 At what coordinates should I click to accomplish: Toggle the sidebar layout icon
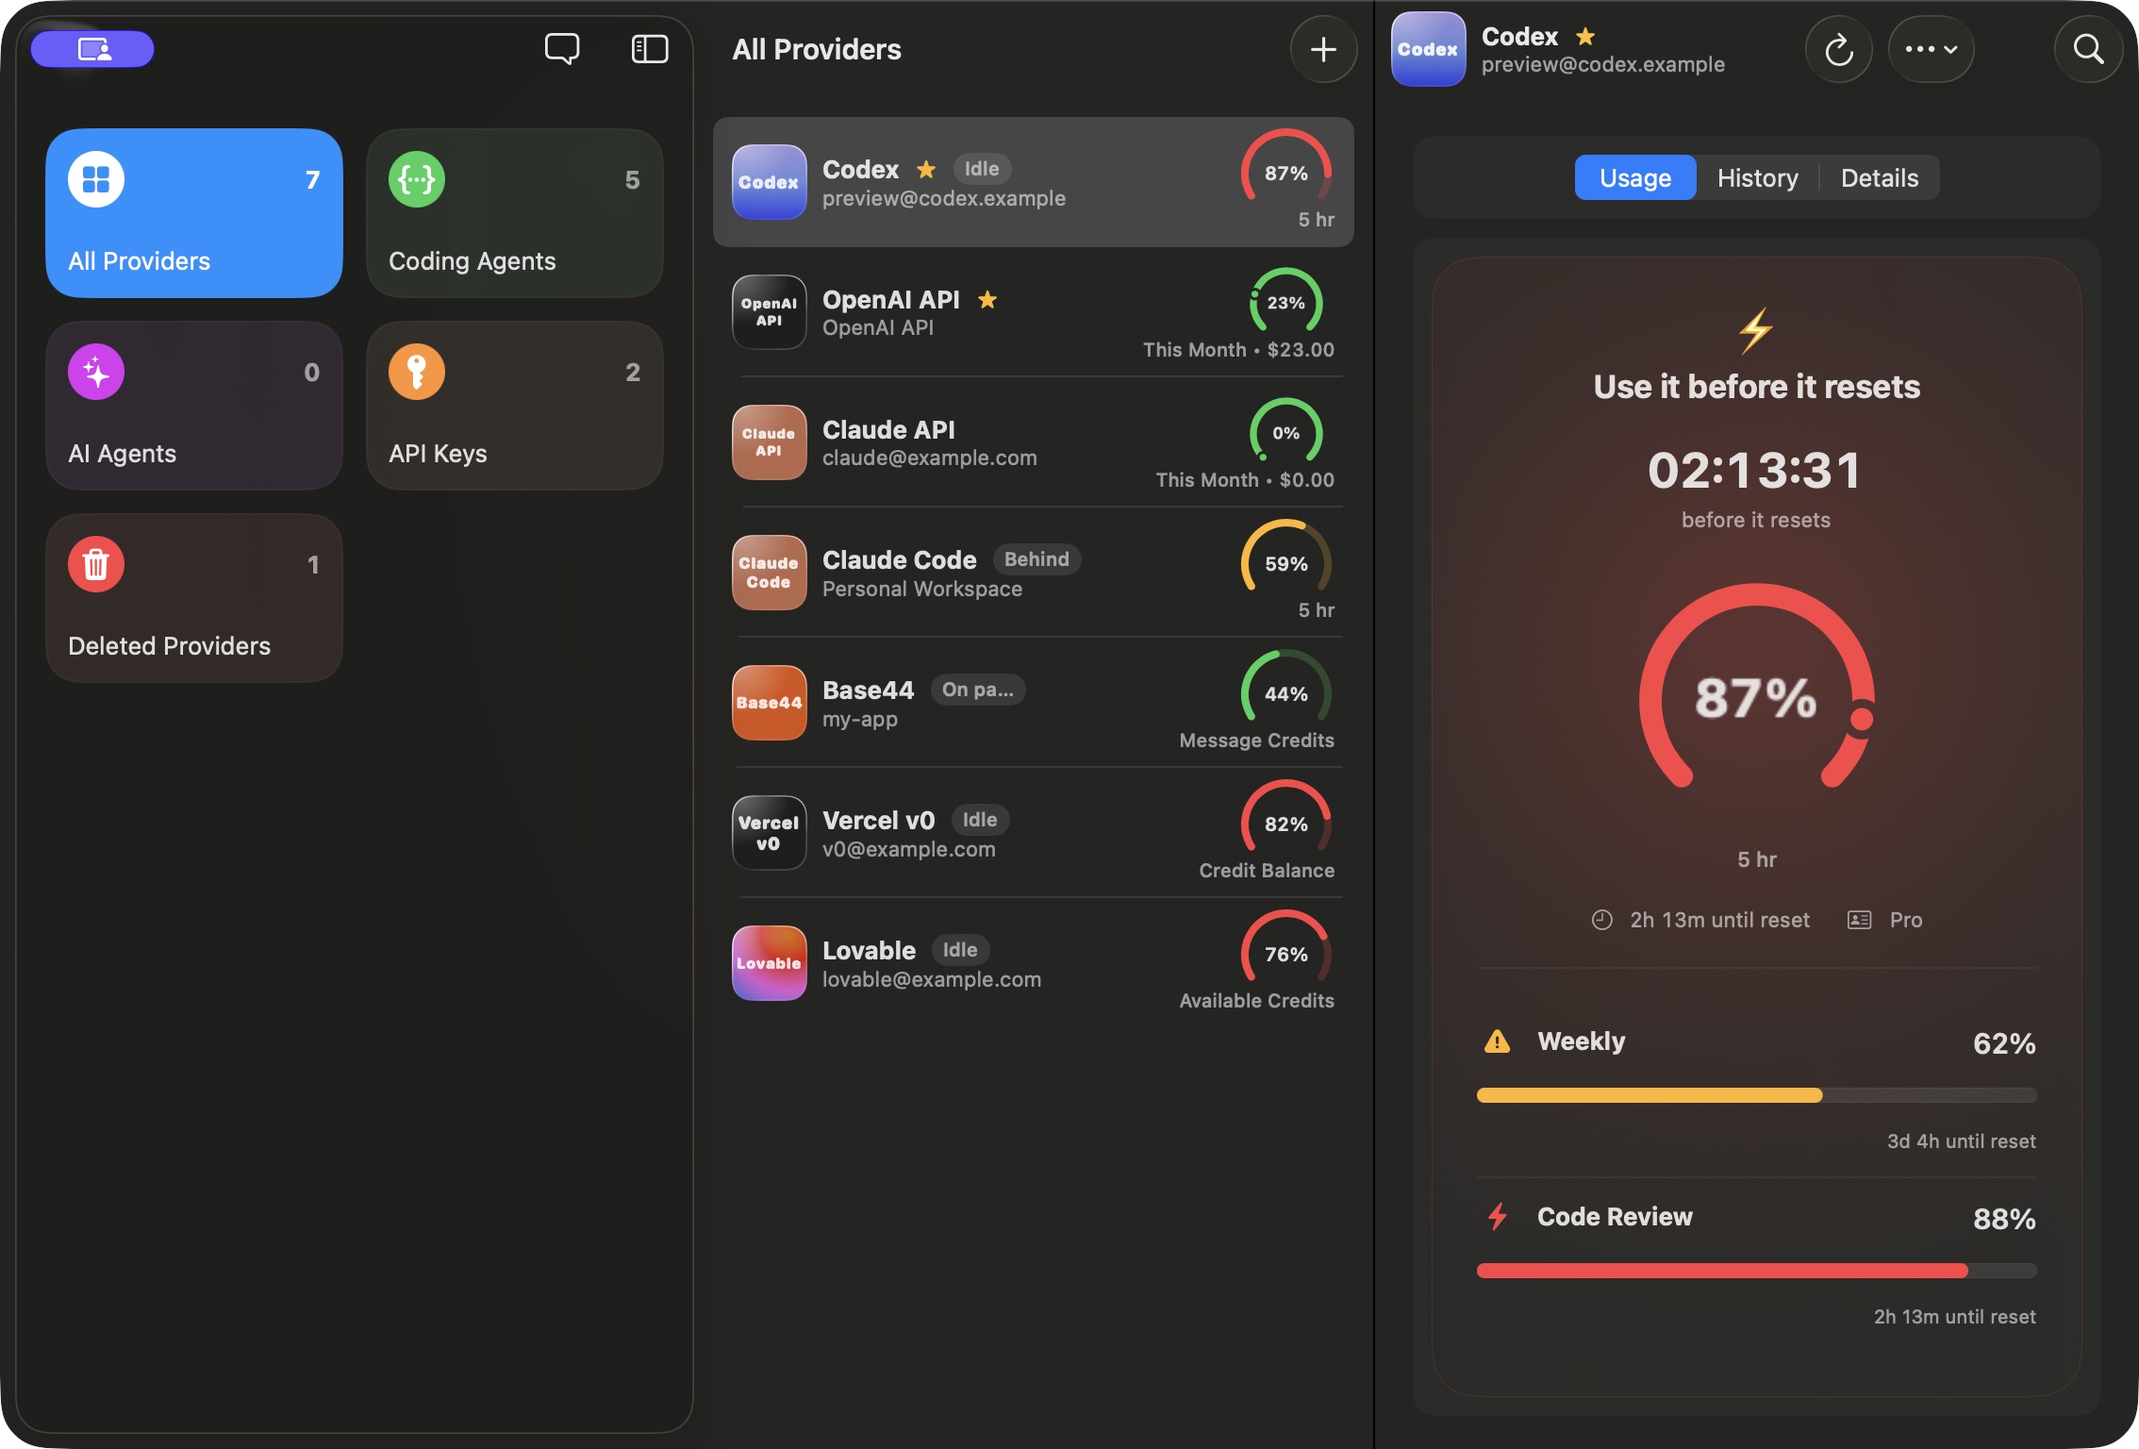pyautogui.click(x=650, y=49)
